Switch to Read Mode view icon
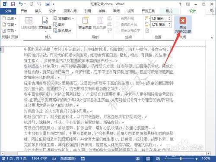 tap(137, 159)
